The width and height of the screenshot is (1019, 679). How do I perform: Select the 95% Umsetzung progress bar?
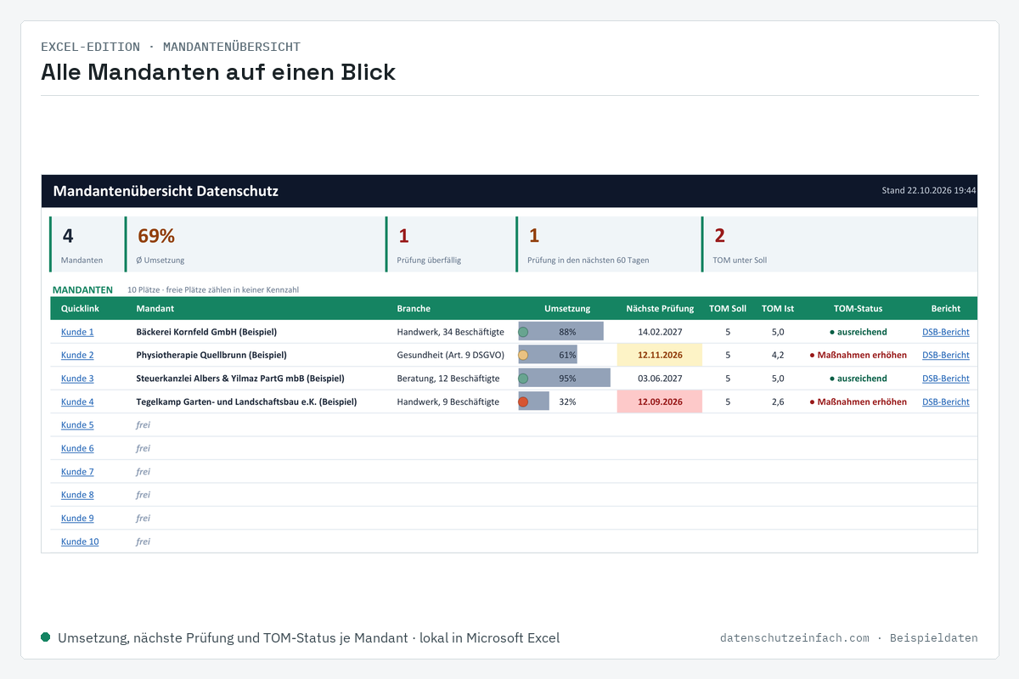click(x=565, y=379)
